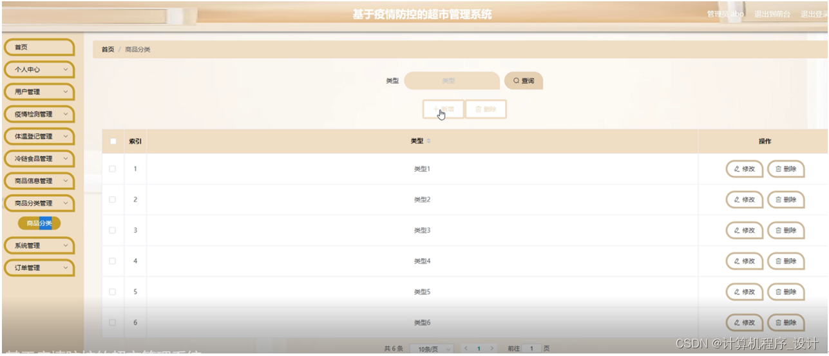
Task: Click the 类型6 cell in the table
Action: click(422, 323)
